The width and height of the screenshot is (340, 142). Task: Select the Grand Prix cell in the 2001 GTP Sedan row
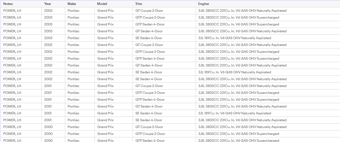coord(114,100)
